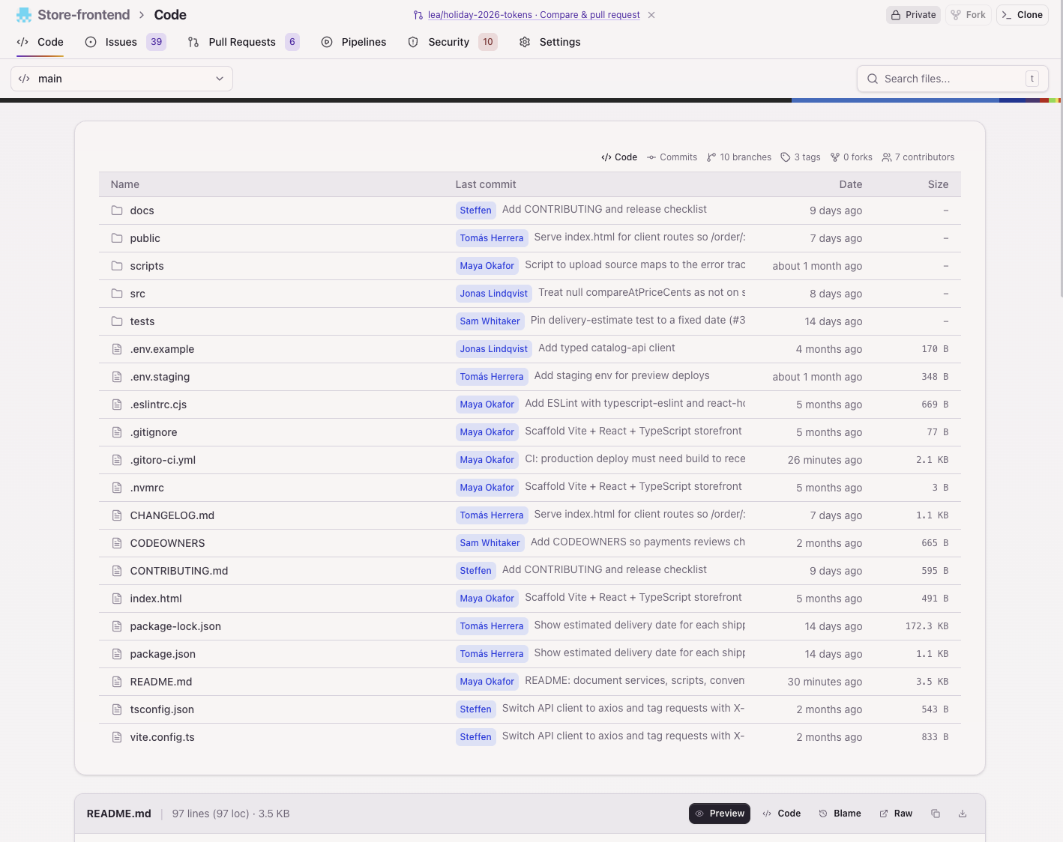Image resolution: width=1063 pixels, height=842 pixels.
Task: Go to the Pipelines tab
Action: (354, 42)
